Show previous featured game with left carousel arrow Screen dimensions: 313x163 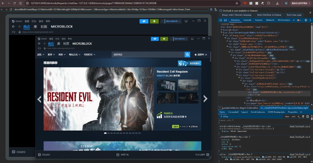(40, 99)
